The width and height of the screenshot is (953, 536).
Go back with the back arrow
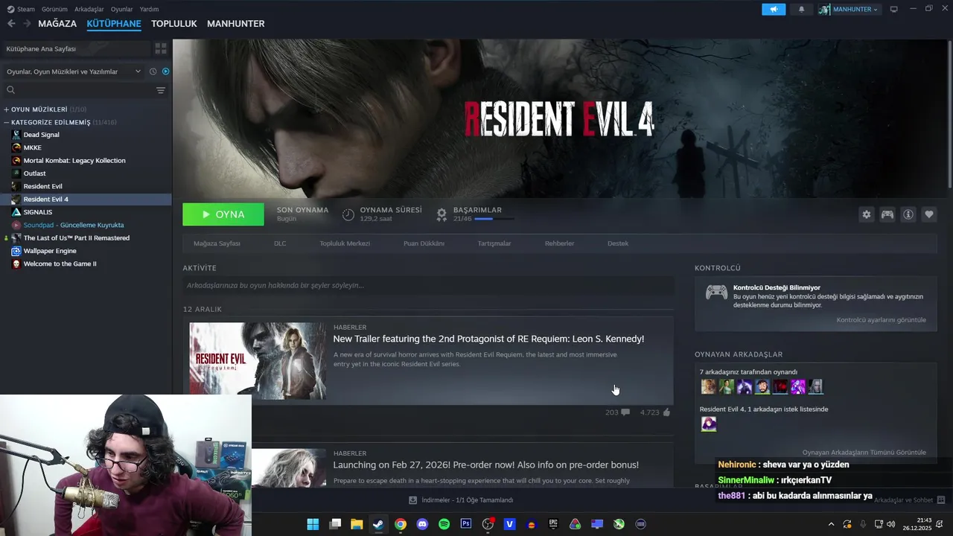tap(11, 24)
